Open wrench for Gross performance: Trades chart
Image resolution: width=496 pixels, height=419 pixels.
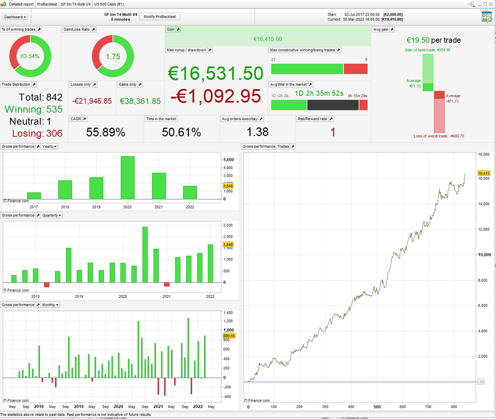coord(293,146)
